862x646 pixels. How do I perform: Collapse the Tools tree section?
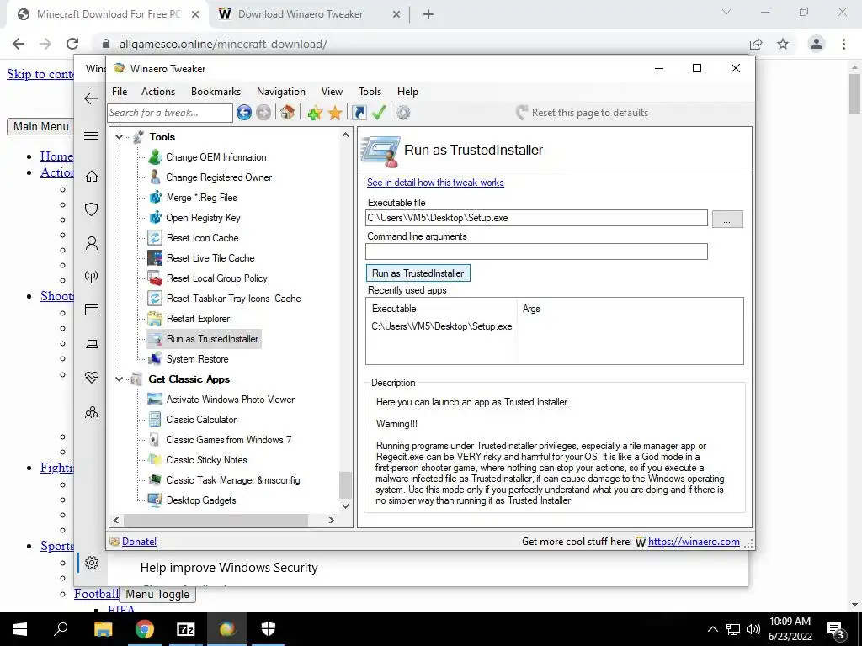(x=119, y=137)
